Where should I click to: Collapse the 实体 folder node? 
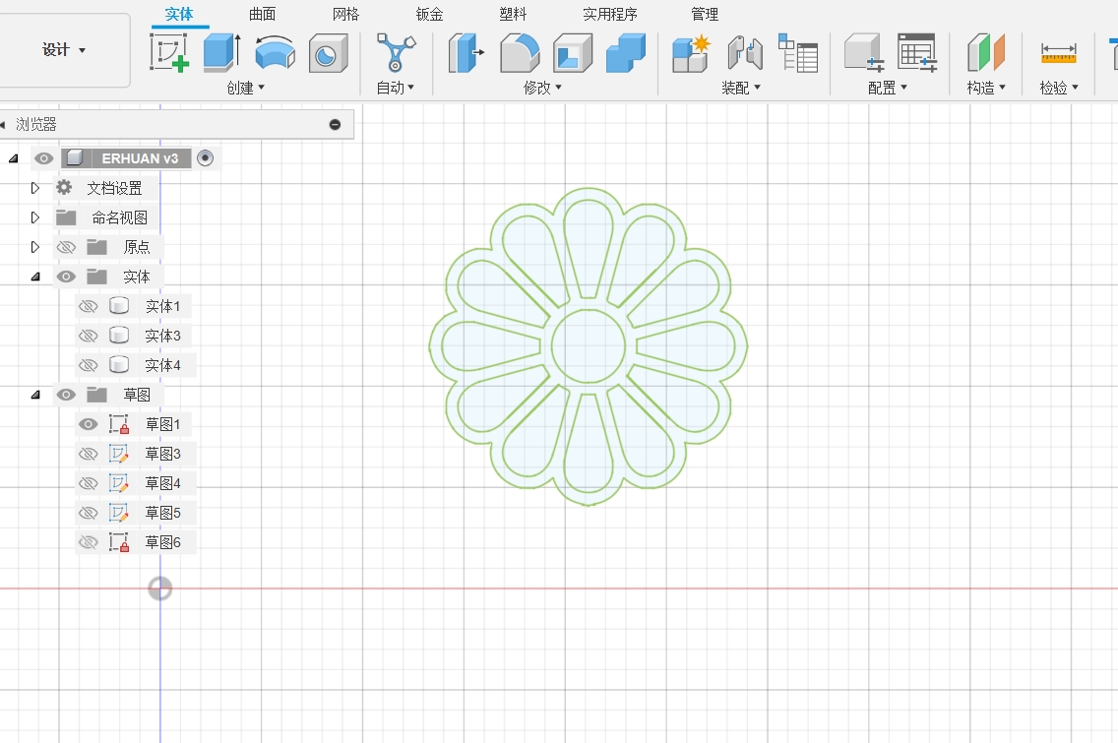[x=35, y=277]
